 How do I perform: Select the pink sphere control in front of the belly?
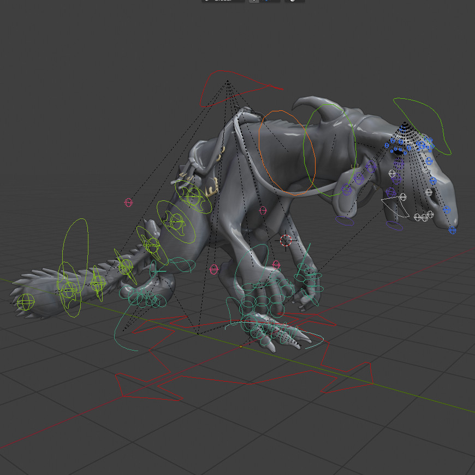pyautogui.click(x=263, y=210)
